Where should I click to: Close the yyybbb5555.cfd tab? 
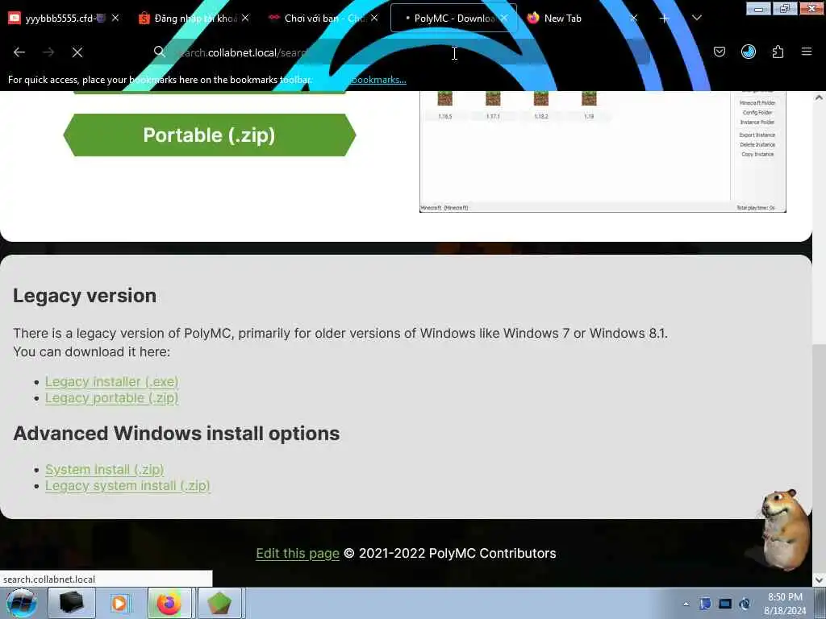[115, 18]
